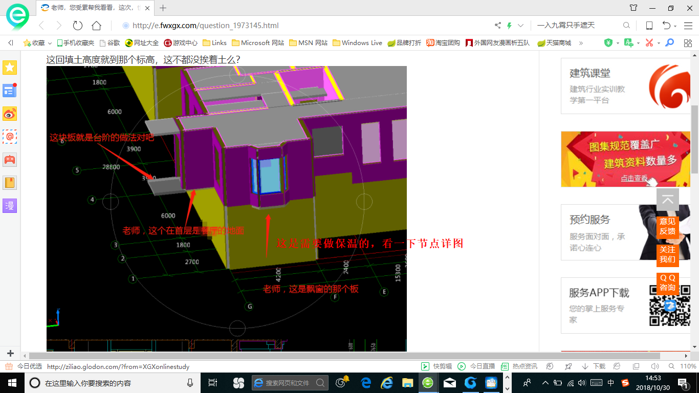Reload the page with the refresh icon
Image resolution: width=699 pixels, height=393 pixels.
tap(78, 26)
